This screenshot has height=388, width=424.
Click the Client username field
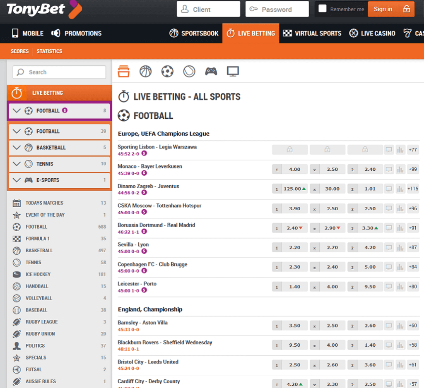[208, 9]
